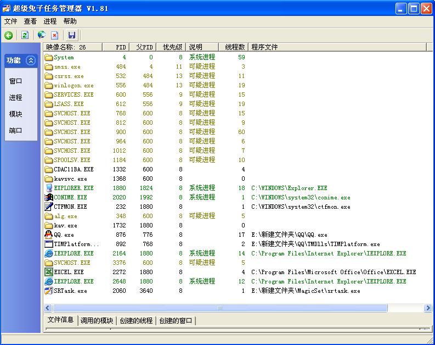Click the horizontal scrollbar thumb
This screenshot has width=435, height=345.
click(220, 308)
